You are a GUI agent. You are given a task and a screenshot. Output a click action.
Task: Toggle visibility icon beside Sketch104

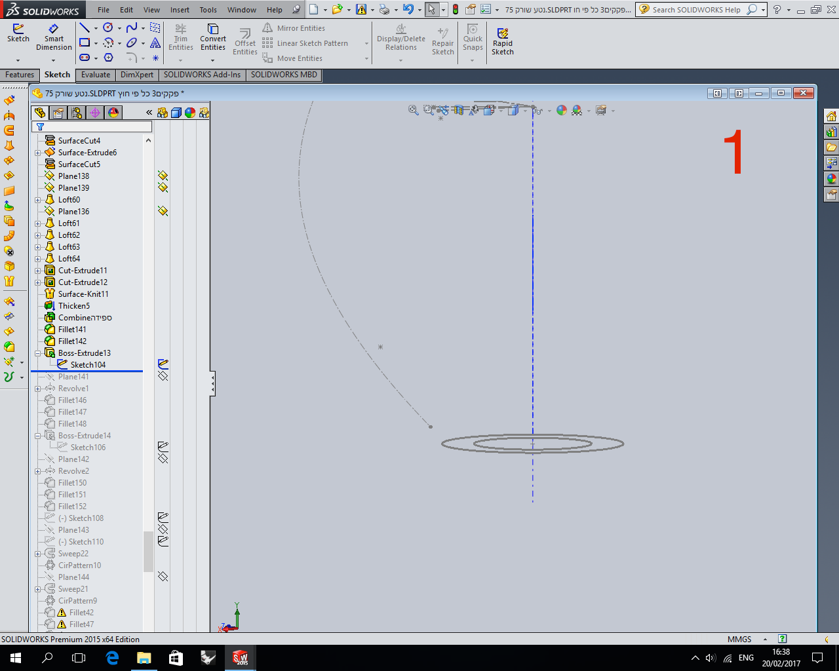[x=163, y=364]
